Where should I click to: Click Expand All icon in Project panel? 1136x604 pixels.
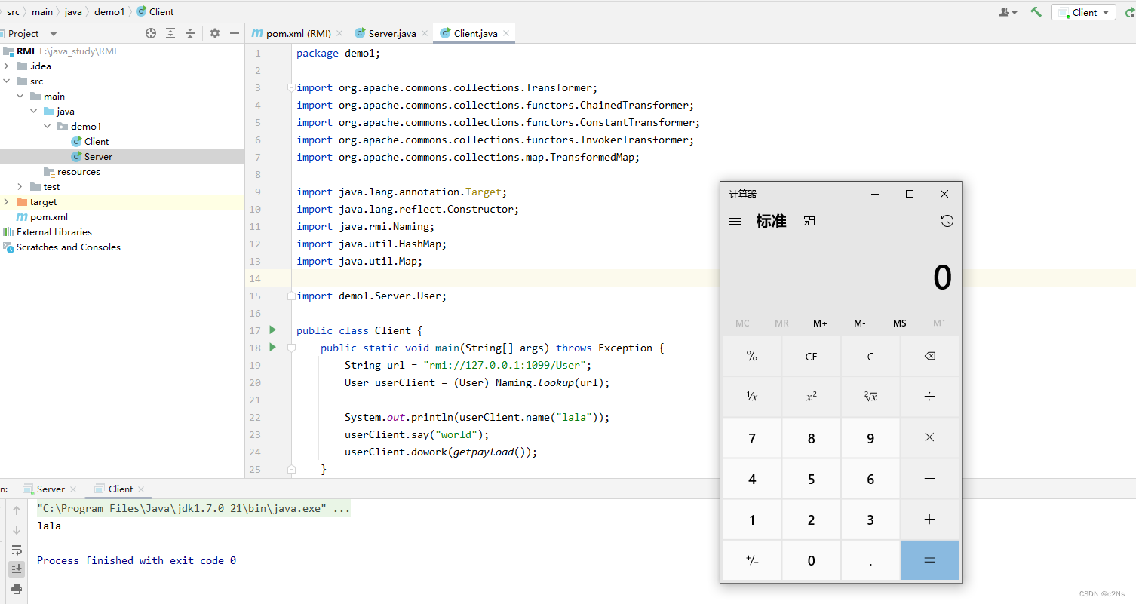pyautogui.click(x=170, y=33)
